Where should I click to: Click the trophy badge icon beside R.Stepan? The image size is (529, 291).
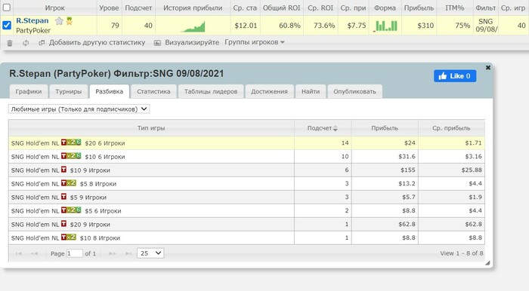70,21
